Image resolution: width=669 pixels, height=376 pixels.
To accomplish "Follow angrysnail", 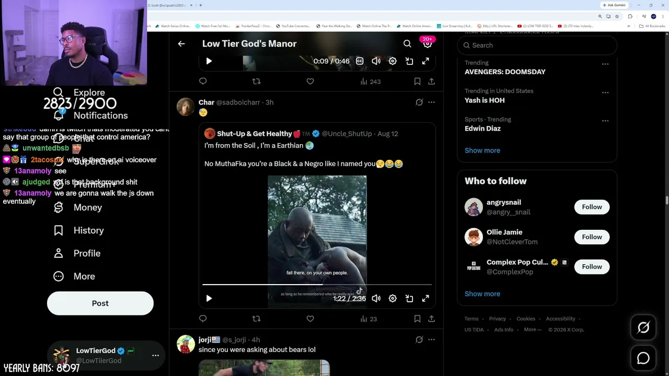I will click(592, 207).
